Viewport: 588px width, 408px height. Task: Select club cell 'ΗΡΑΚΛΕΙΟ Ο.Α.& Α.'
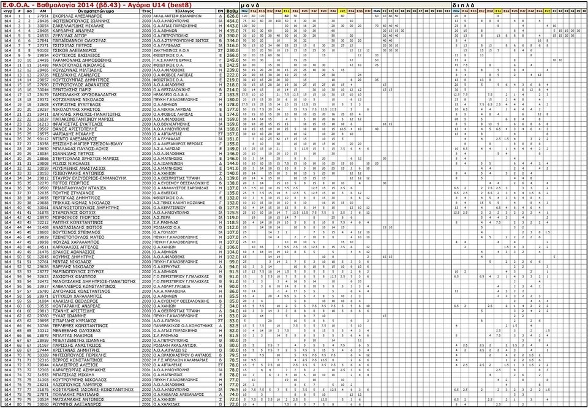(172, 95)
